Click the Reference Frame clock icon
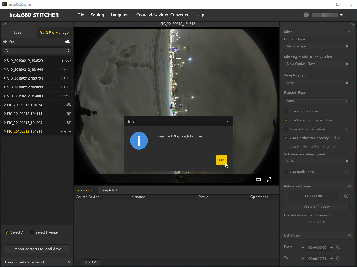 (346, 196)
